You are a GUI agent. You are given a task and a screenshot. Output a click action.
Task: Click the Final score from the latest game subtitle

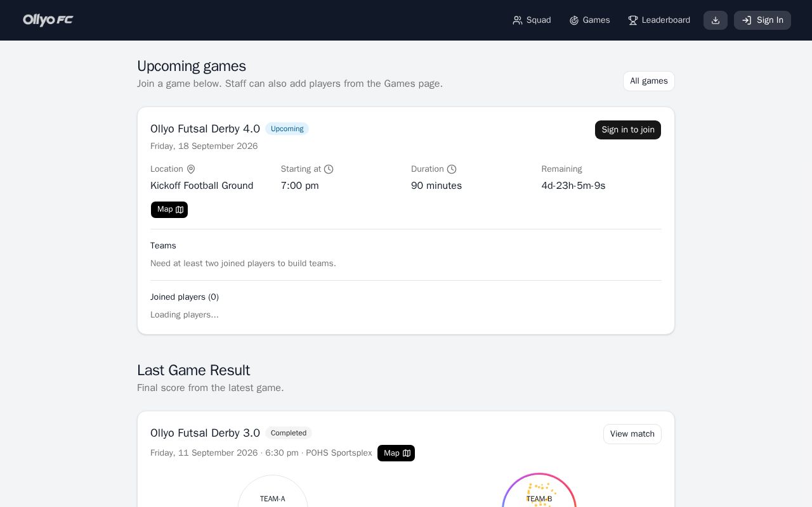point(211,388)
